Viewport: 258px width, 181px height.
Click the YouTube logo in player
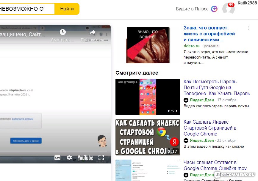click(85, 158)
